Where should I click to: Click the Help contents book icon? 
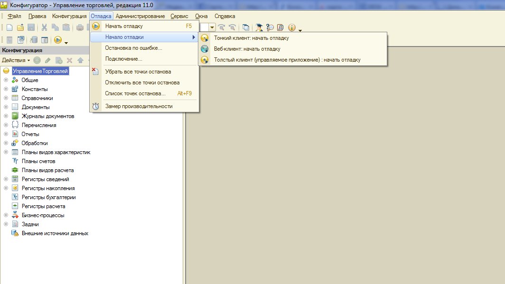(x=281, y=27)
